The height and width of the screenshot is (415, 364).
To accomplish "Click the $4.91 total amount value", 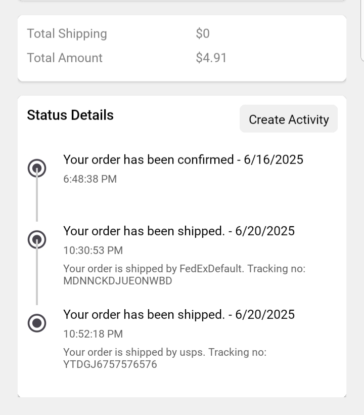I will 211,58.
